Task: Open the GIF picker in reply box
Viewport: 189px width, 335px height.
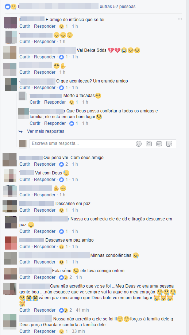Action: tap(159, 144)
